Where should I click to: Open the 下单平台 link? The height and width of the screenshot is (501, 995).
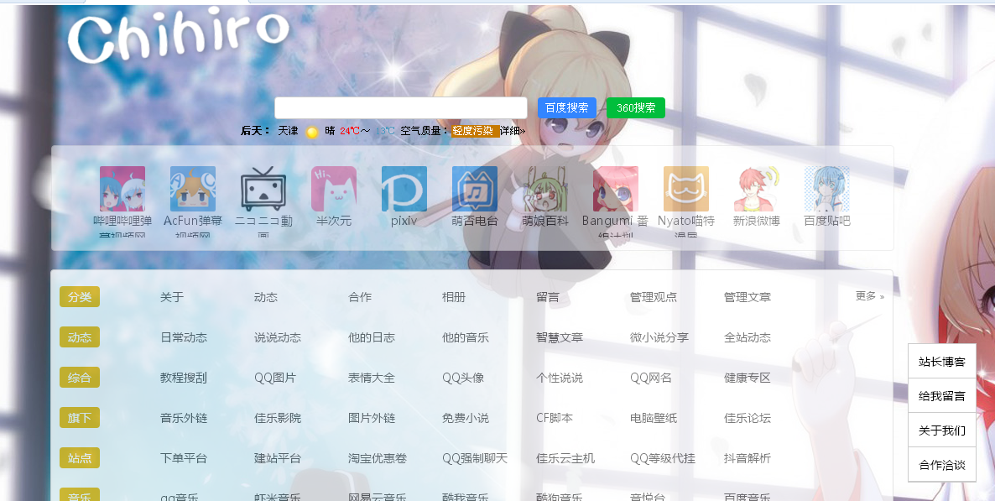coord(184,458)
